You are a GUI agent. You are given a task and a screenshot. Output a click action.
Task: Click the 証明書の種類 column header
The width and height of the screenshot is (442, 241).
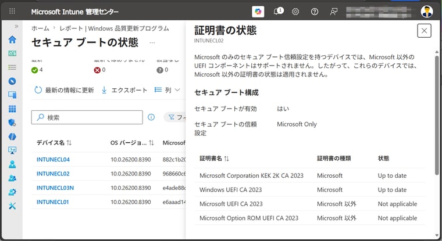[334, 159]
